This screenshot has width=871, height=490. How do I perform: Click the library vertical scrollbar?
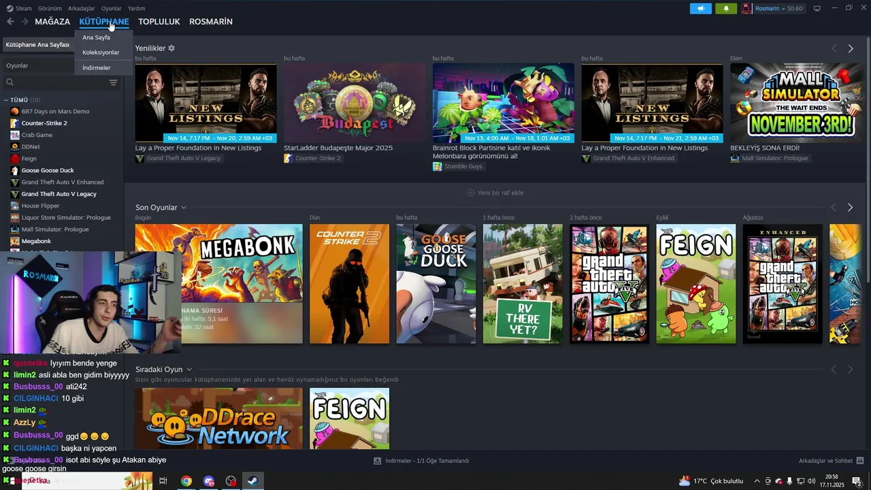pos(868,160)
